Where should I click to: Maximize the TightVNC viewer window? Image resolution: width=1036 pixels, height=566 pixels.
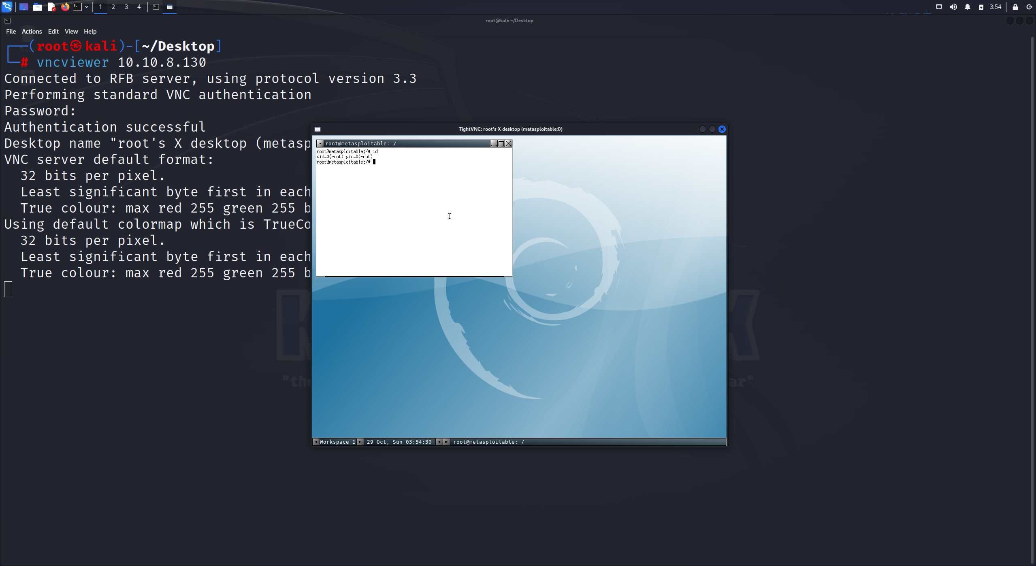[x=712, y=129]
